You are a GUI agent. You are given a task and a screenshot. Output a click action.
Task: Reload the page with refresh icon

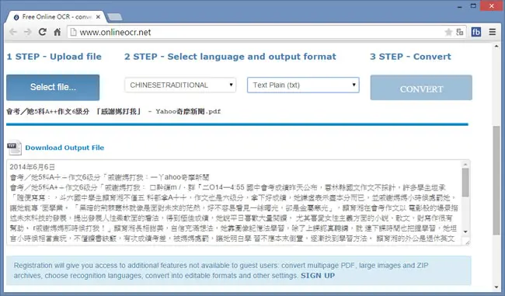[x=42, y=32]
